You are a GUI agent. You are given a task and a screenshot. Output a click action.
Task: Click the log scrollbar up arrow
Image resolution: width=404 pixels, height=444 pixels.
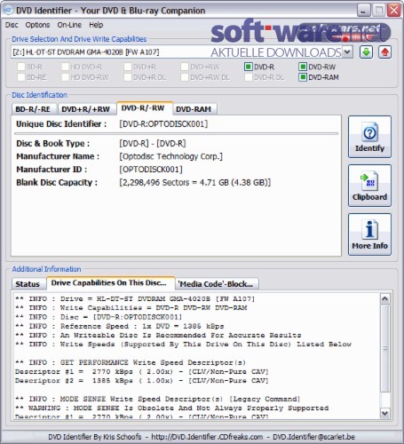point(384,299)
